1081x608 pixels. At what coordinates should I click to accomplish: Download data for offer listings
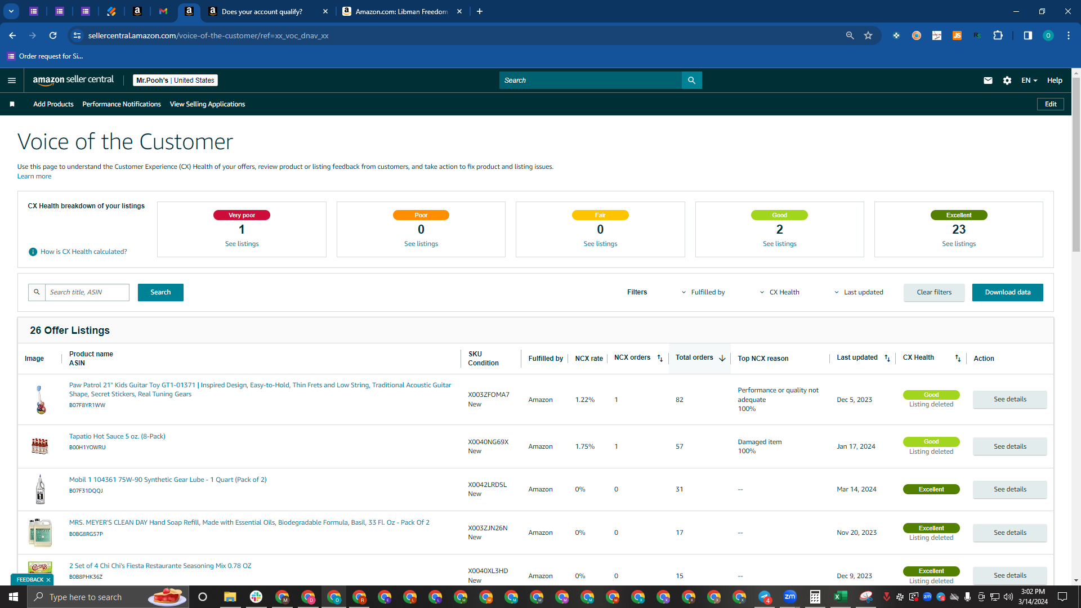point(1007,292)
